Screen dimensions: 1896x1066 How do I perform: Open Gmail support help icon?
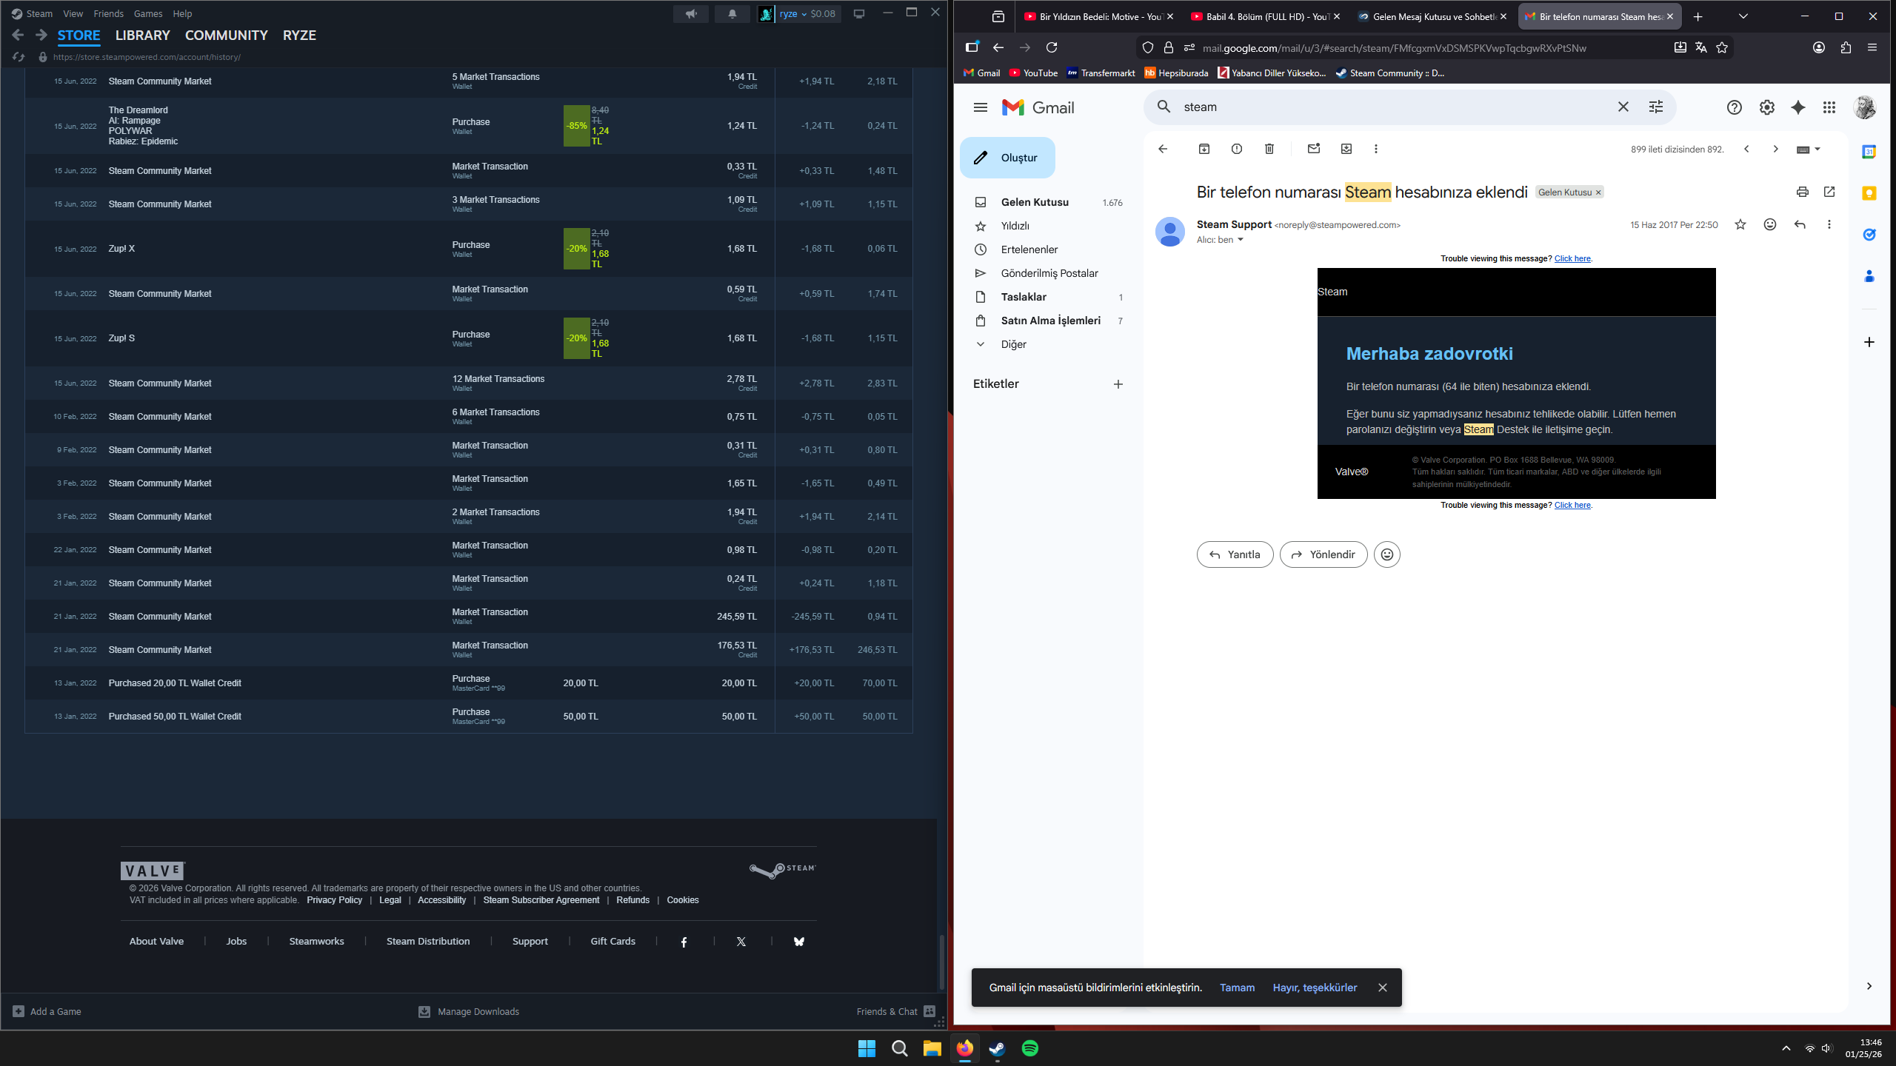1735,107
